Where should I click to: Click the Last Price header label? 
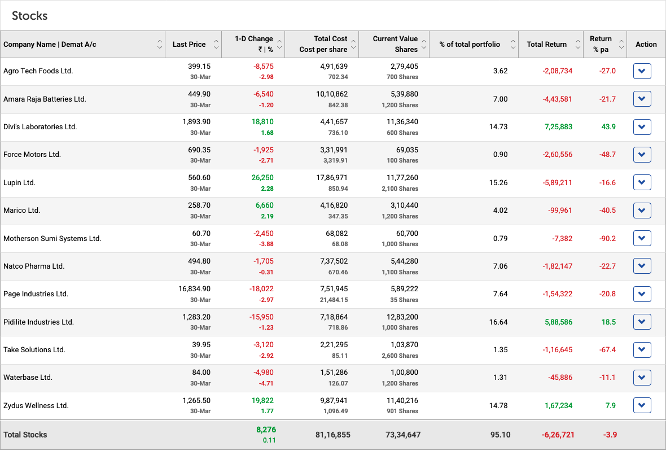(x=189, y=44)
